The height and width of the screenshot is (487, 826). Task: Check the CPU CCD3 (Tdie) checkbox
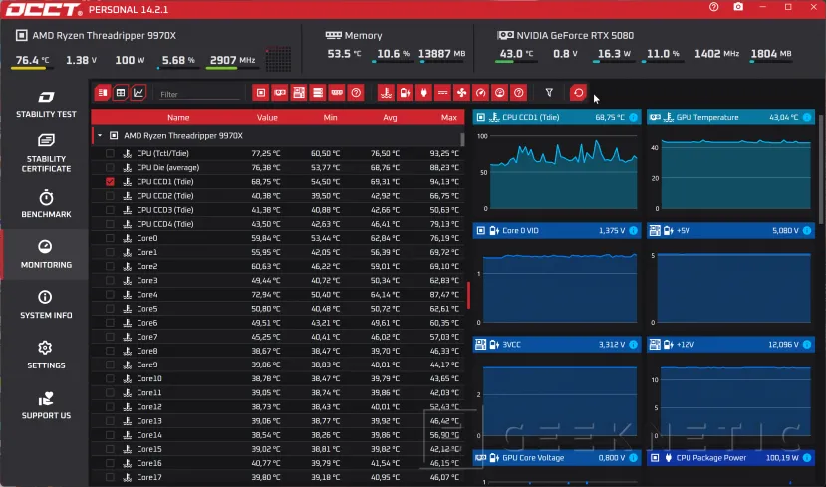(110, 210)
